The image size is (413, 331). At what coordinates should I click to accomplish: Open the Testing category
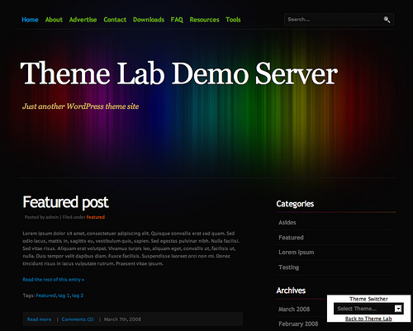[288, 267]
